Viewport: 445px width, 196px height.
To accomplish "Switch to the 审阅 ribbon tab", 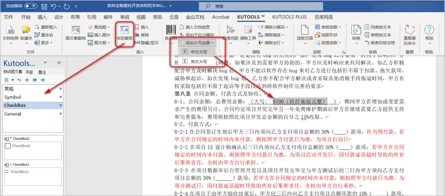I will pyautogui.click(x=124, y=17).
